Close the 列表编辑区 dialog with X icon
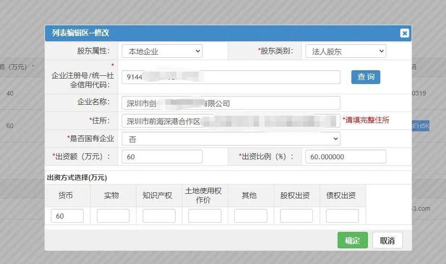The image size is (446, 264). click(404, 33)
